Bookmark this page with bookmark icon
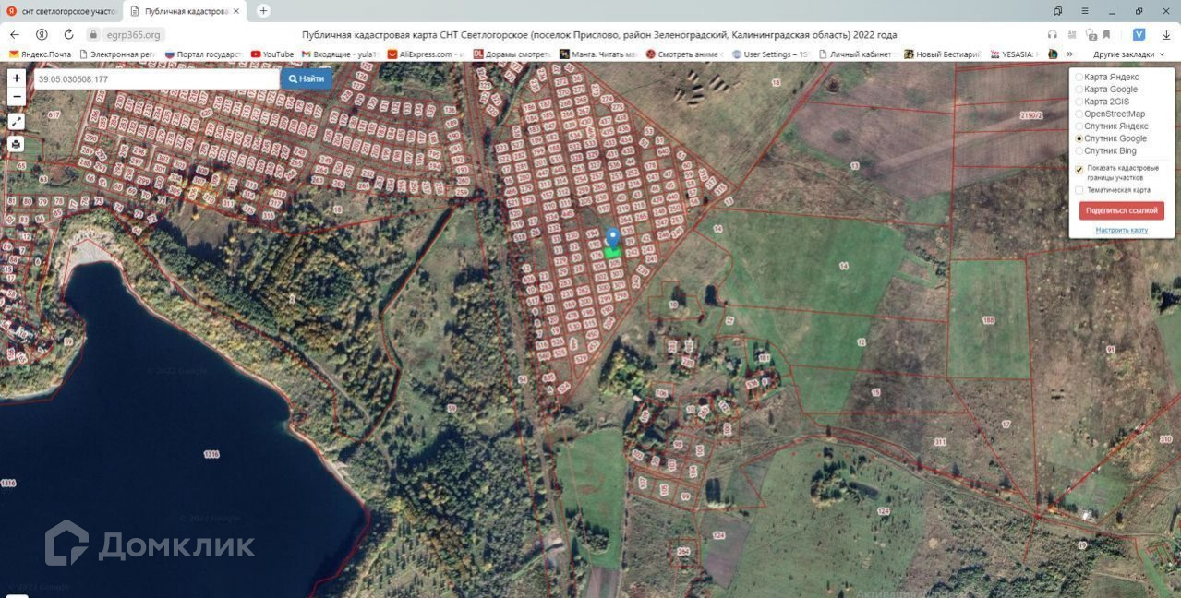Screen dimensions: 1181x598 (1106, 34)
